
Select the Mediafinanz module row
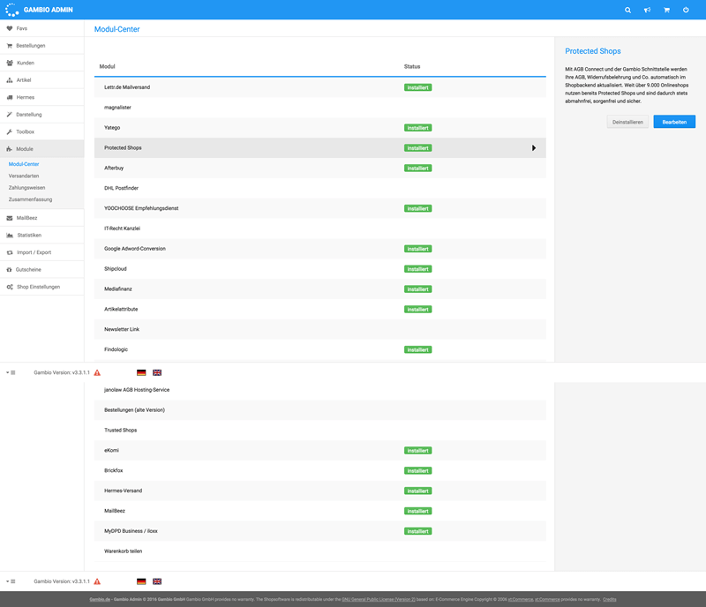(320, 289)
